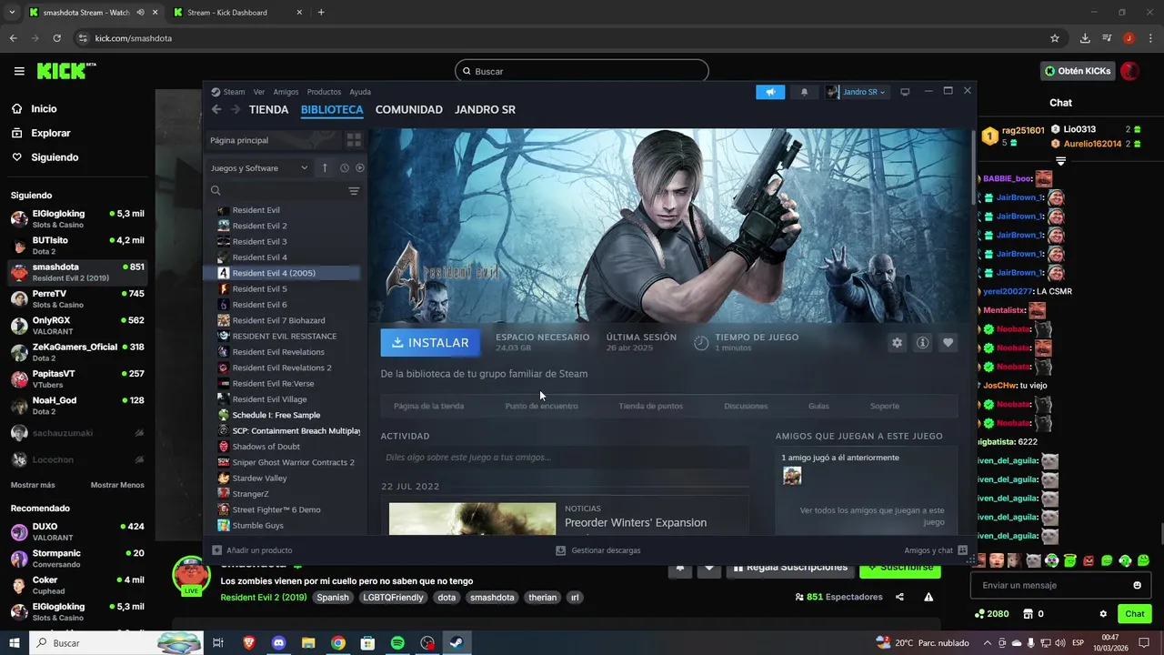Click the Kick logo

[x=66, y=71]
